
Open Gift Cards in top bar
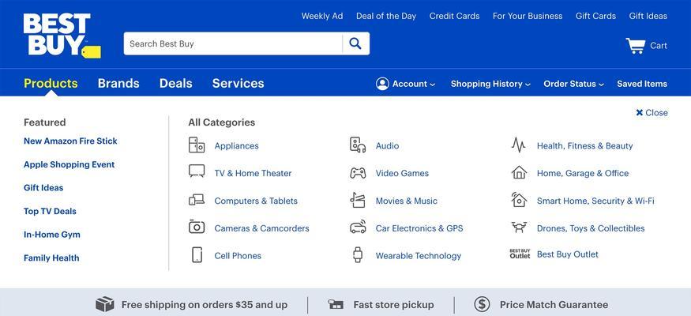tap(595, 16)
